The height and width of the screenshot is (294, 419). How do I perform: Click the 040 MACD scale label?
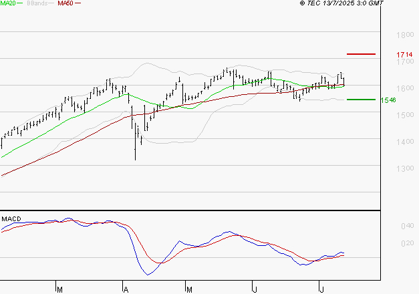407,227
